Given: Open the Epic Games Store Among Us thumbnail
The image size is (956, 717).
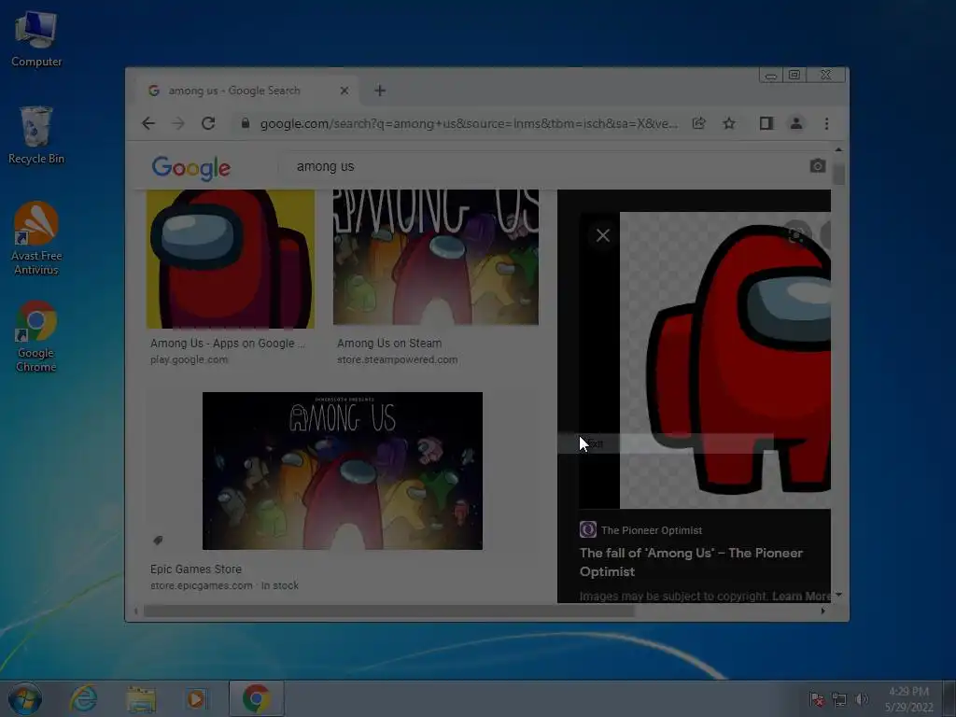Looking at the screenshot, I should pos(343,471).
